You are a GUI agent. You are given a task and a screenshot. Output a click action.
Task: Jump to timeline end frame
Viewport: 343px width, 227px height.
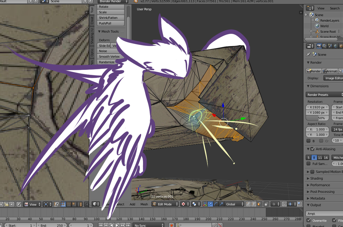pos(128,225)
